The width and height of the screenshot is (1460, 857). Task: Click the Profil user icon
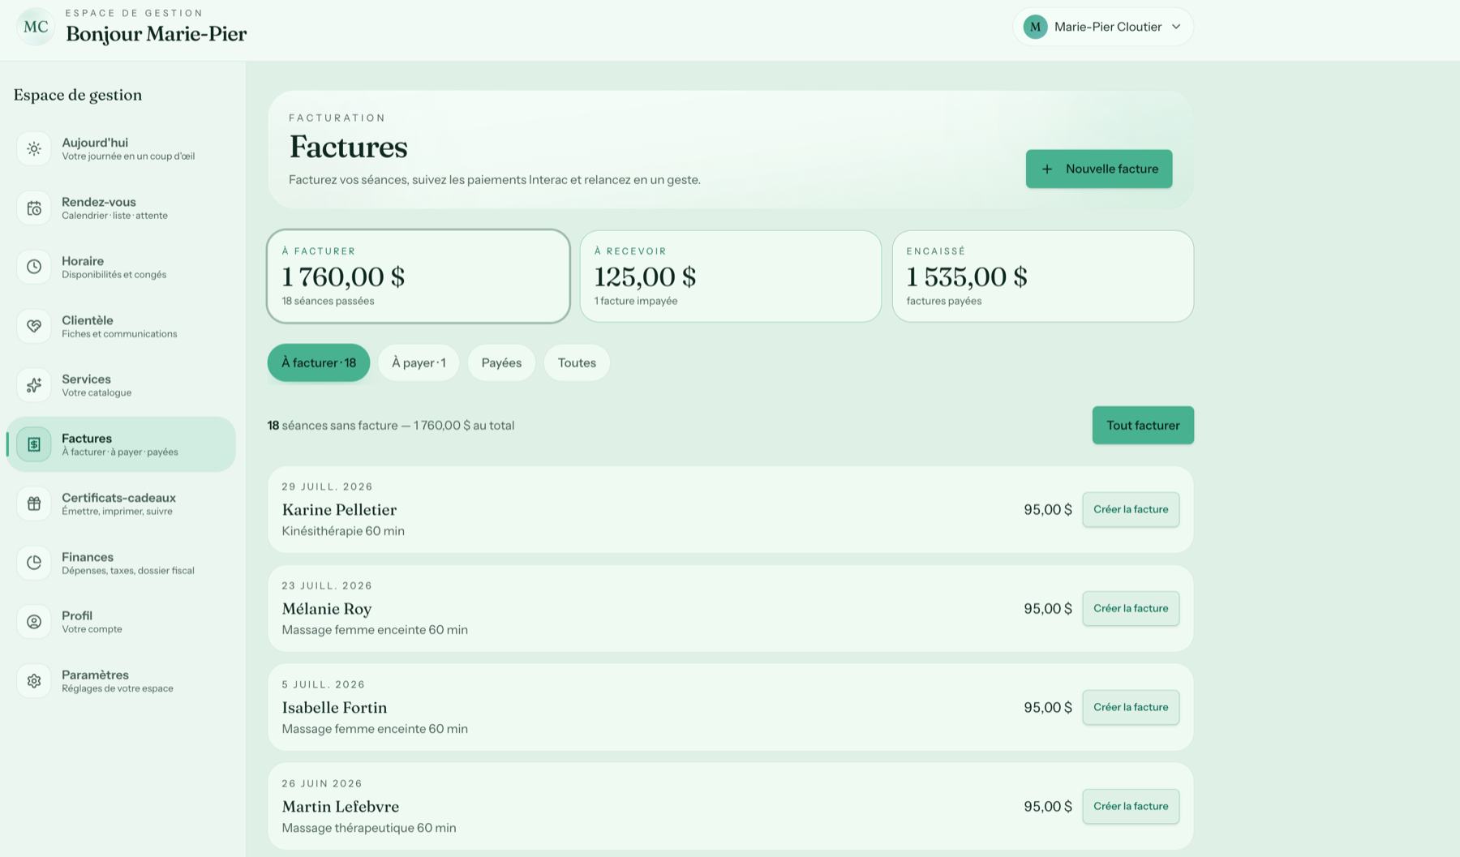tap(34, 622)
